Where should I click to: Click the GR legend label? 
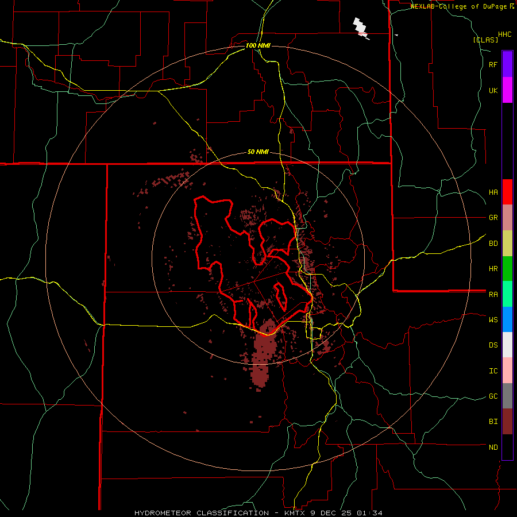pyautogui.click(x=493, y=217)
